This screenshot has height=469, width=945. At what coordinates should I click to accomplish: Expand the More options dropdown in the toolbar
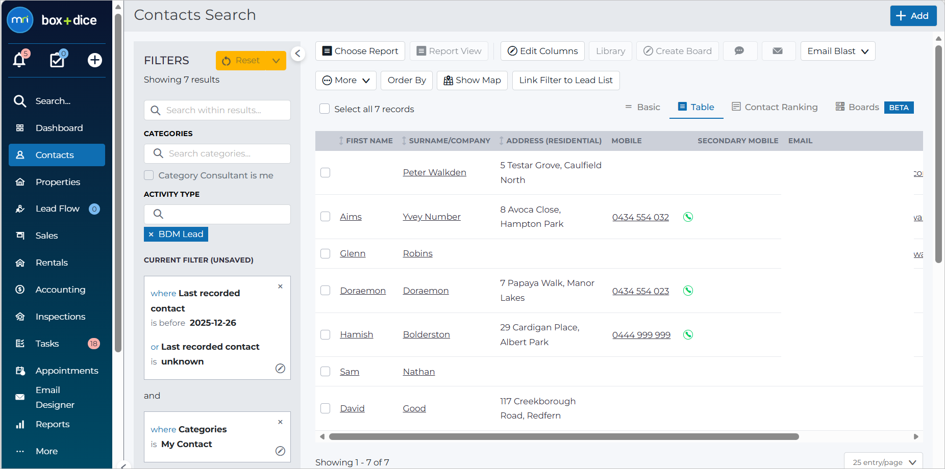346,81
